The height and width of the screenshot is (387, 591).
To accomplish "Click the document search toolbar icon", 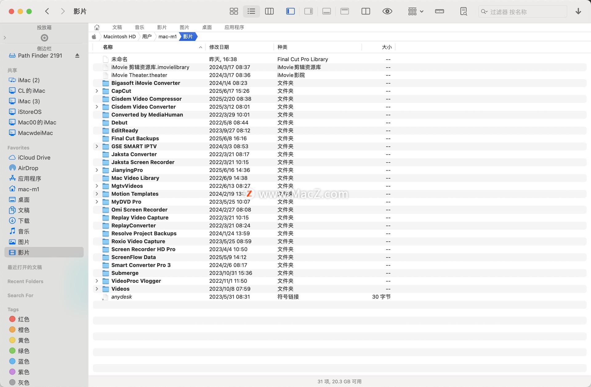I will [464, 11].
